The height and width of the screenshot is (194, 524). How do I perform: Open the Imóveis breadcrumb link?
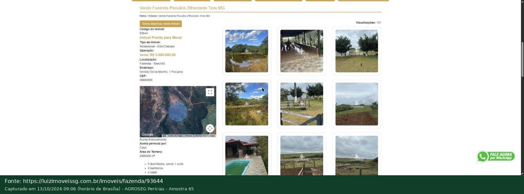click(x=152, y=16)
